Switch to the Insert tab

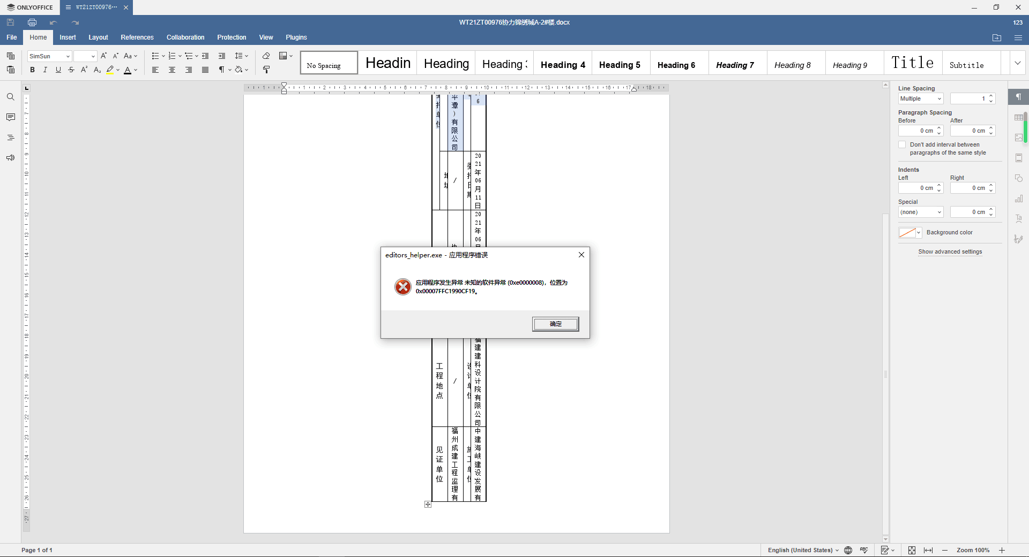tap(67, 37)
